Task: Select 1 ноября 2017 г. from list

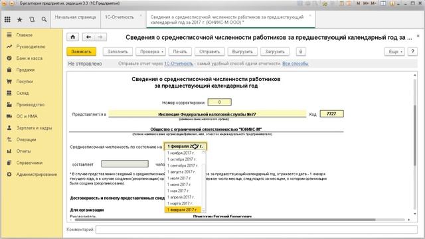Action: (x=183, y=153)
